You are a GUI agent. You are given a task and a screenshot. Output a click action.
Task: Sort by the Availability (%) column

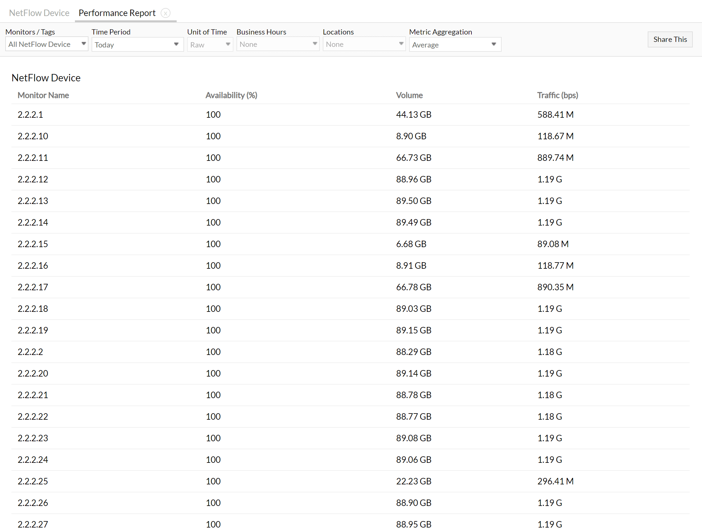coord(231,95)
